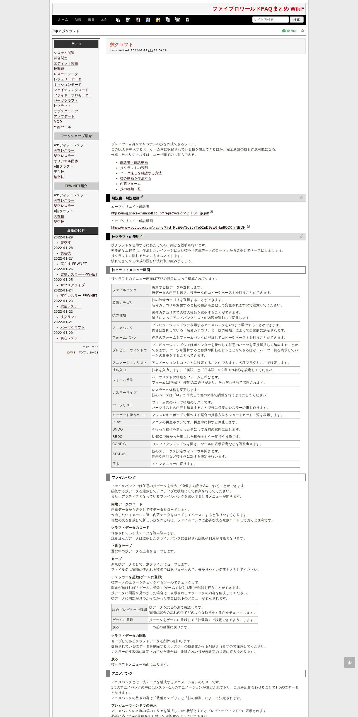358x717 pixels.
Task: Click anchor link icon on 解説書・解説動画 header
Action: [301, 198]
